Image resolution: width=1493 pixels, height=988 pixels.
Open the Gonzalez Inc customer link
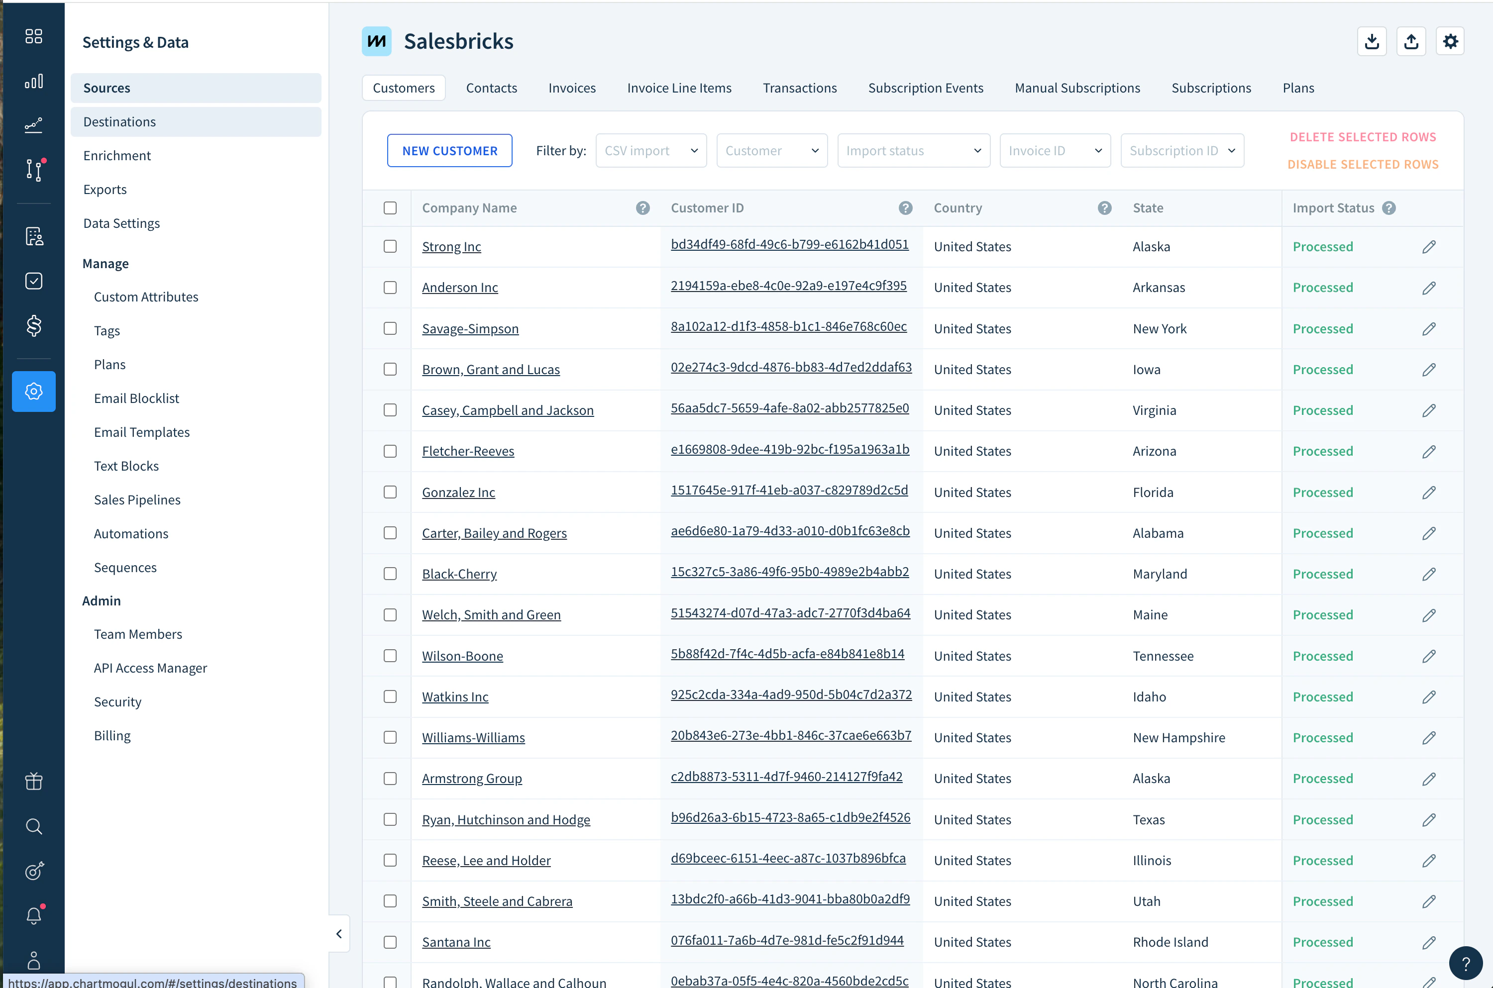(x=458, y=492)
